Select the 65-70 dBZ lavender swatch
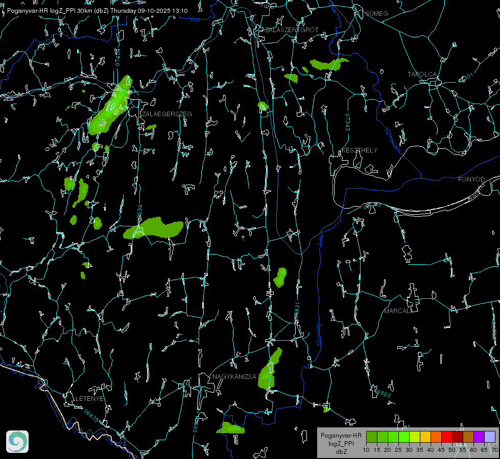 pyautogui.click(x=489, y=437)
